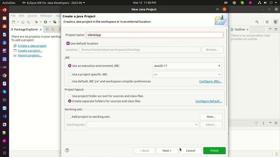The width and height of the screenshot is (280, 157).
Task: Expand the New toolbar icon's dropdown arrow
Action: click(18, 22)
